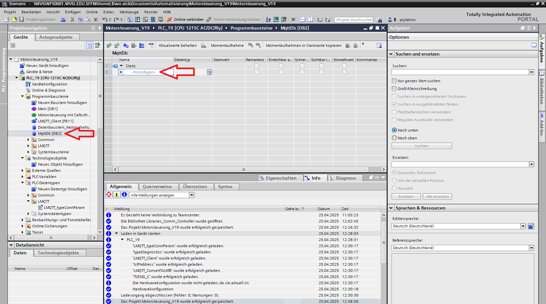Click 'Aktualwerte behalten' button
This screenshot has width=546, height=304.
click(178, 45)
